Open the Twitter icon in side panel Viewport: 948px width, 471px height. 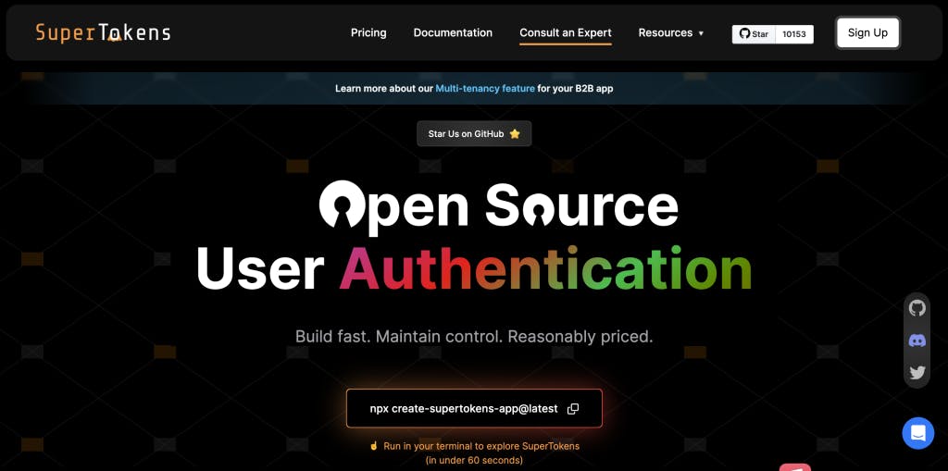point(917,372)
